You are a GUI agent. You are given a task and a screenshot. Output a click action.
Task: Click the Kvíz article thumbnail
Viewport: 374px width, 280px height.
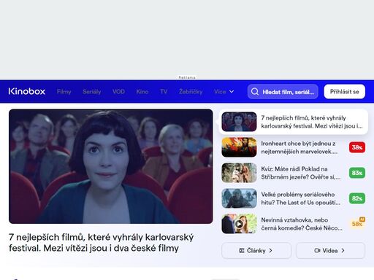(239, 173)
